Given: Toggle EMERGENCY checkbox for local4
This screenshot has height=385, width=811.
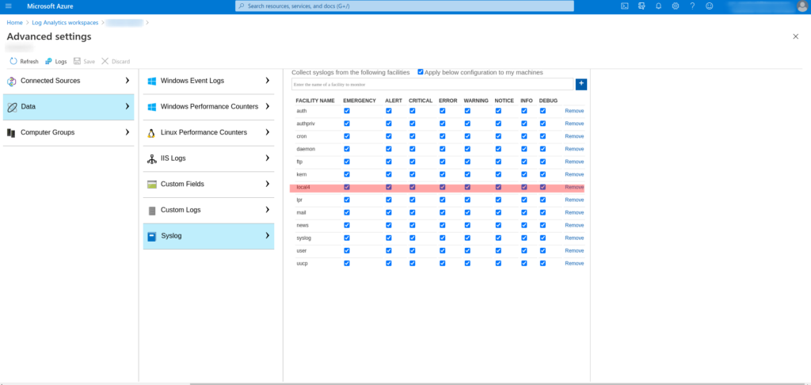Looking at the screenshot, I should [347, 187].
